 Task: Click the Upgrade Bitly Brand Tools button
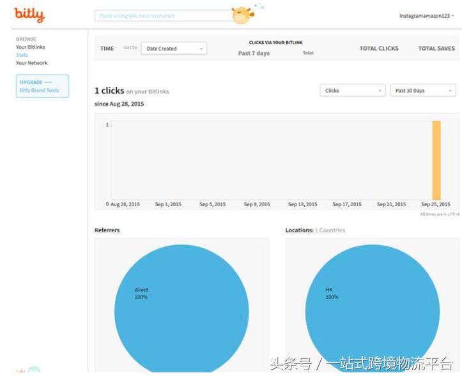coord(42,86)
